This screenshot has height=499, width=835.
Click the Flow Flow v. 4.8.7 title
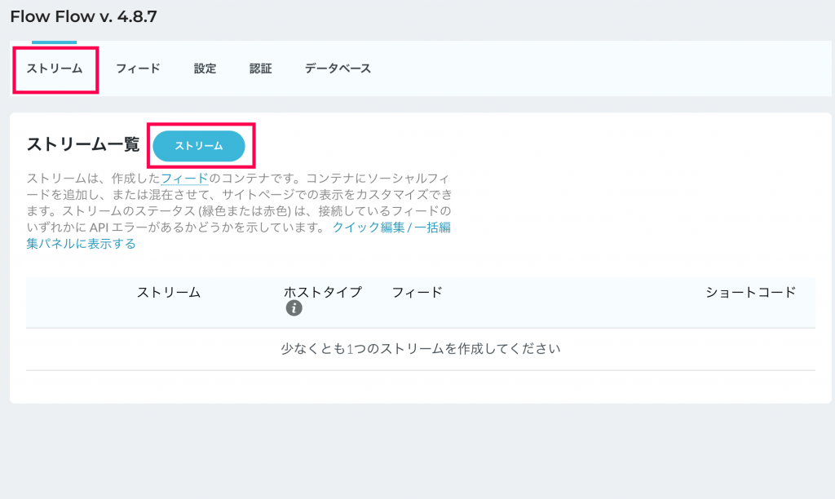84,16
